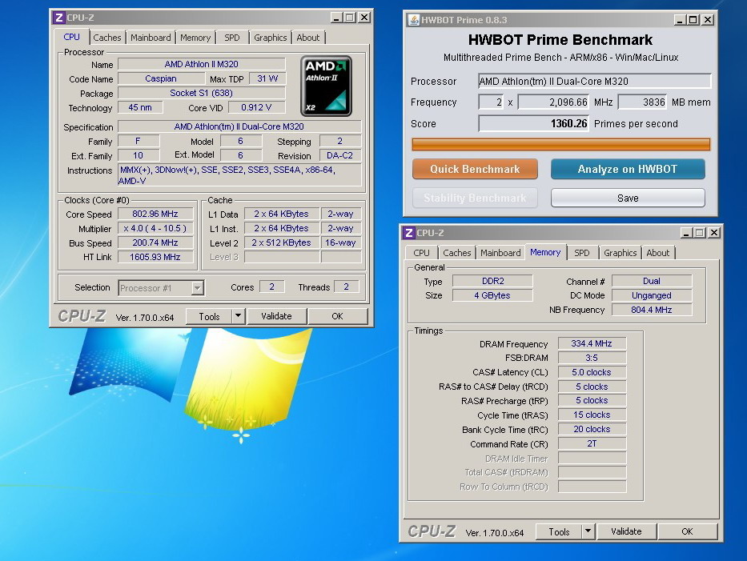This screenshot has height=561, width=747.
Task: Close the CPU-Z Memory window
Action: (x=713, y=232)
